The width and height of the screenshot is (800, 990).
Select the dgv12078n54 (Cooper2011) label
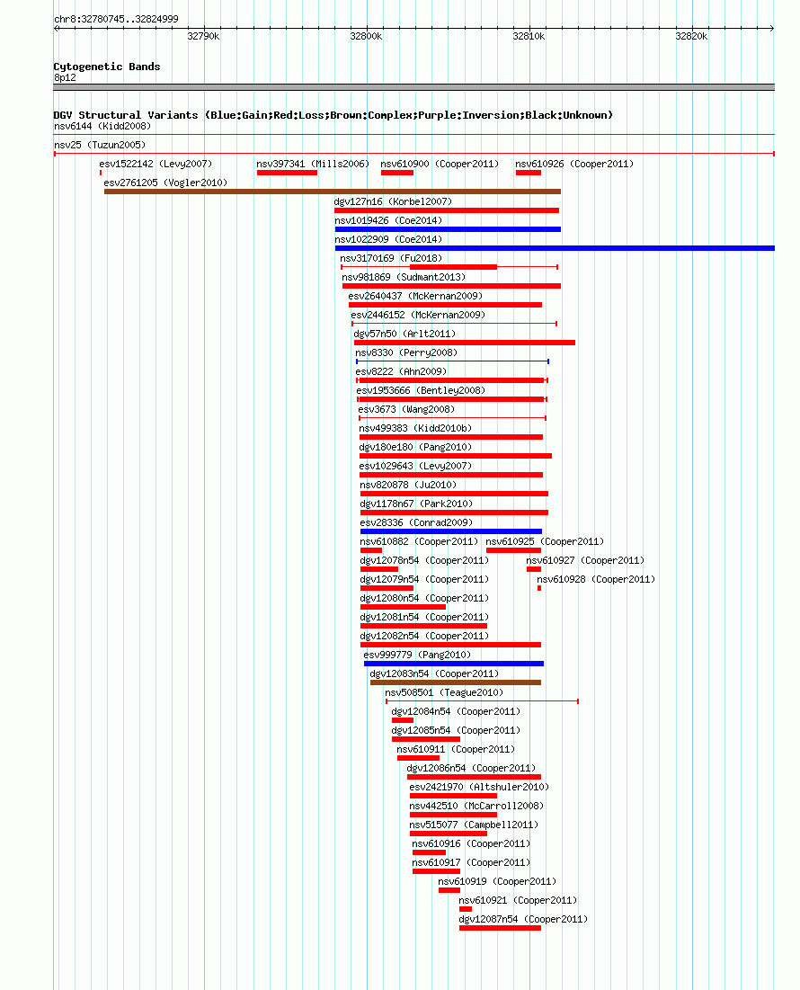click(x=424, y=562)
